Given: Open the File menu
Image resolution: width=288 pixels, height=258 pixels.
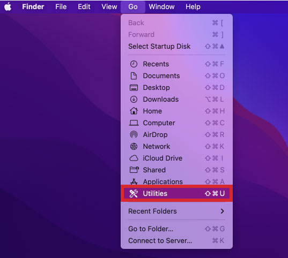Looking at the screenshot, I should 61,7.
